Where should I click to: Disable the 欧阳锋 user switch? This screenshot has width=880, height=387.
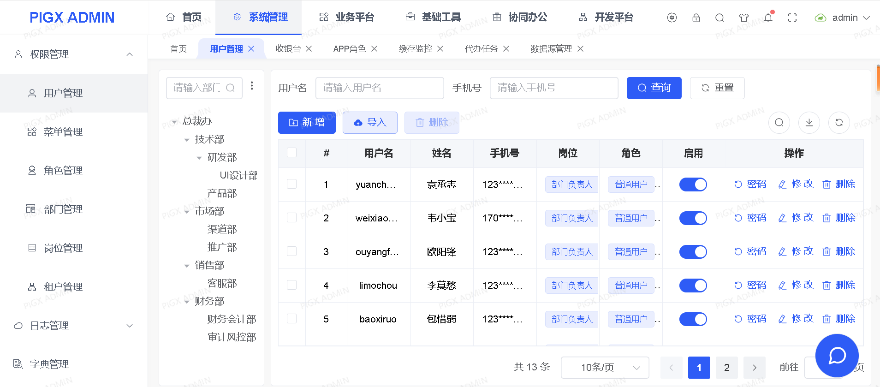click(693, 252)
